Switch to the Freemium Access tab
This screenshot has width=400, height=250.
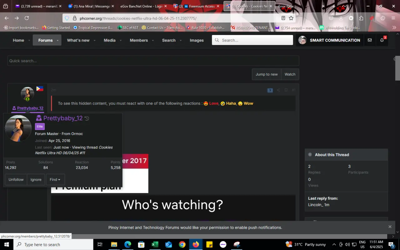tap(197, 6)
